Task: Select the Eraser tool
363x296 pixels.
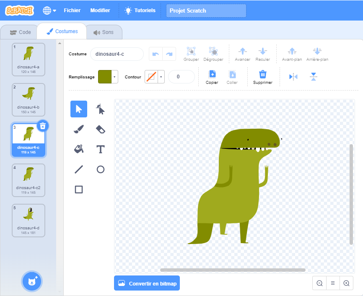Action: 101,129
